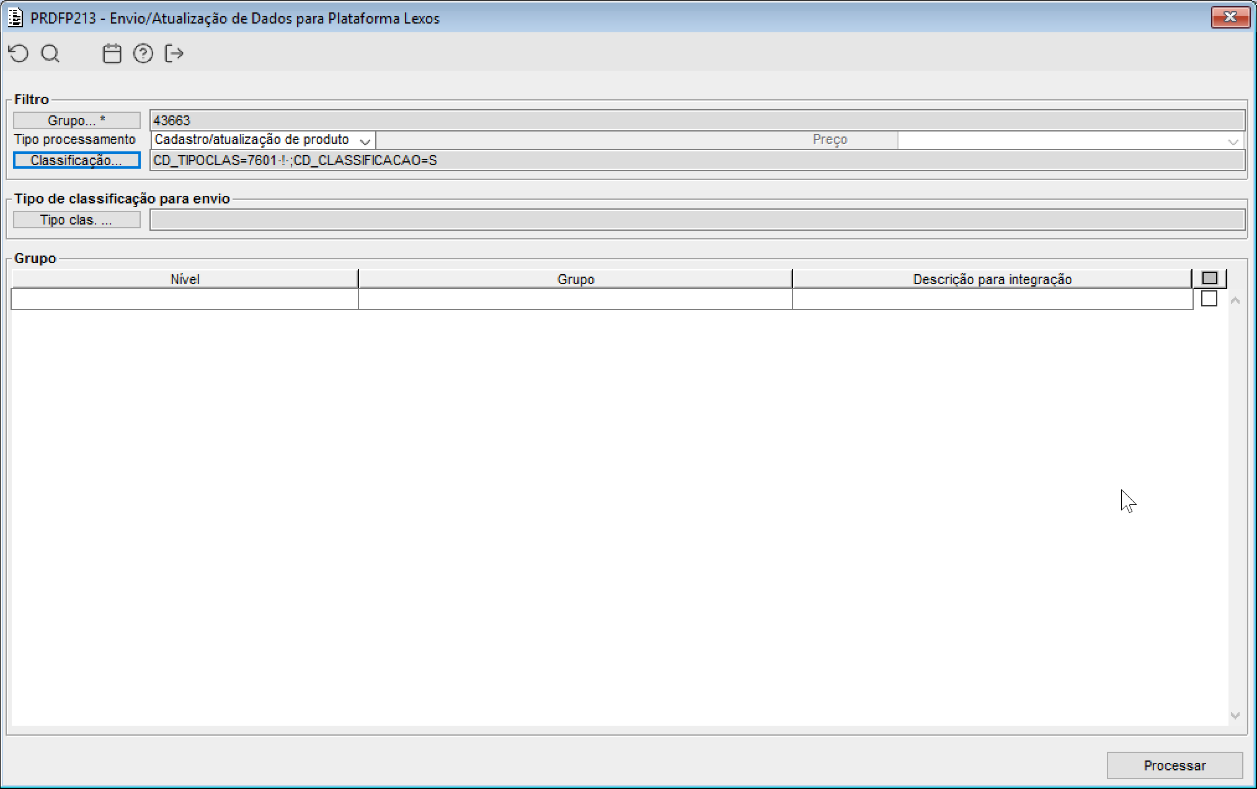Click the Tipo clas. ... button
This screenshot has height=789, width=1257.
click(x=76, y=220)
